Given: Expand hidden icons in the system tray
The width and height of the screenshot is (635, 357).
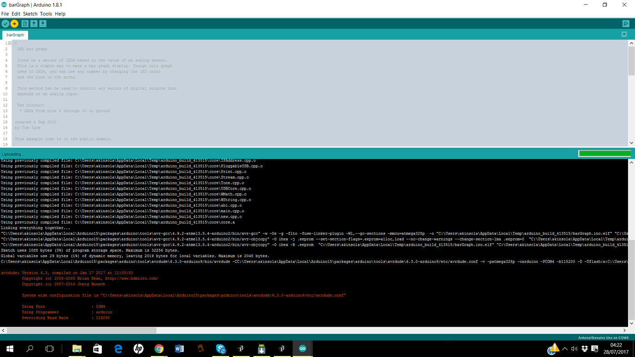Looking at the screenshot, I should click(565, 348).
